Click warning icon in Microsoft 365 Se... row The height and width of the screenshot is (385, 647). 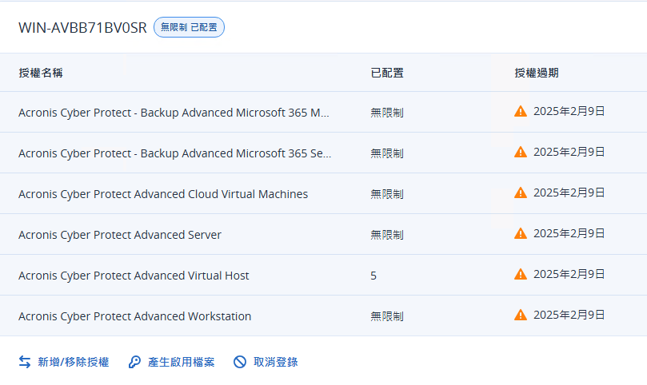[521, 152]
